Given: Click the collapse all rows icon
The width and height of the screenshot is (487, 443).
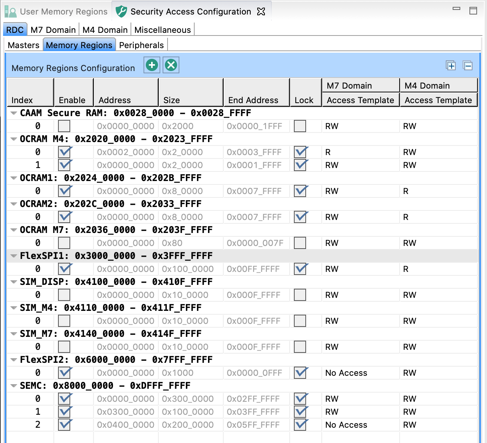Looking at the screenshot, I should click(x=468, y=66).
